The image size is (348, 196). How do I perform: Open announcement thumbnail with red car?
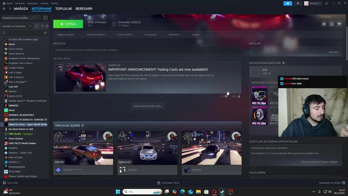click(81, 77)
